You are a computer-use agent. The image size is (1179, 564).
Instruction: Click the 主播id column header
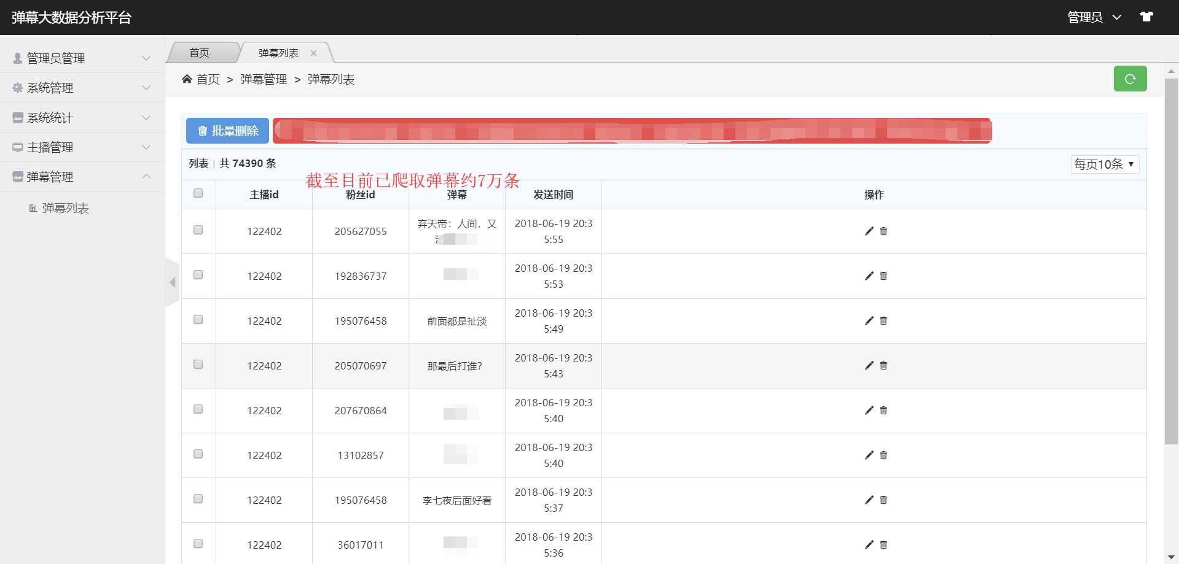pos(264,195)
